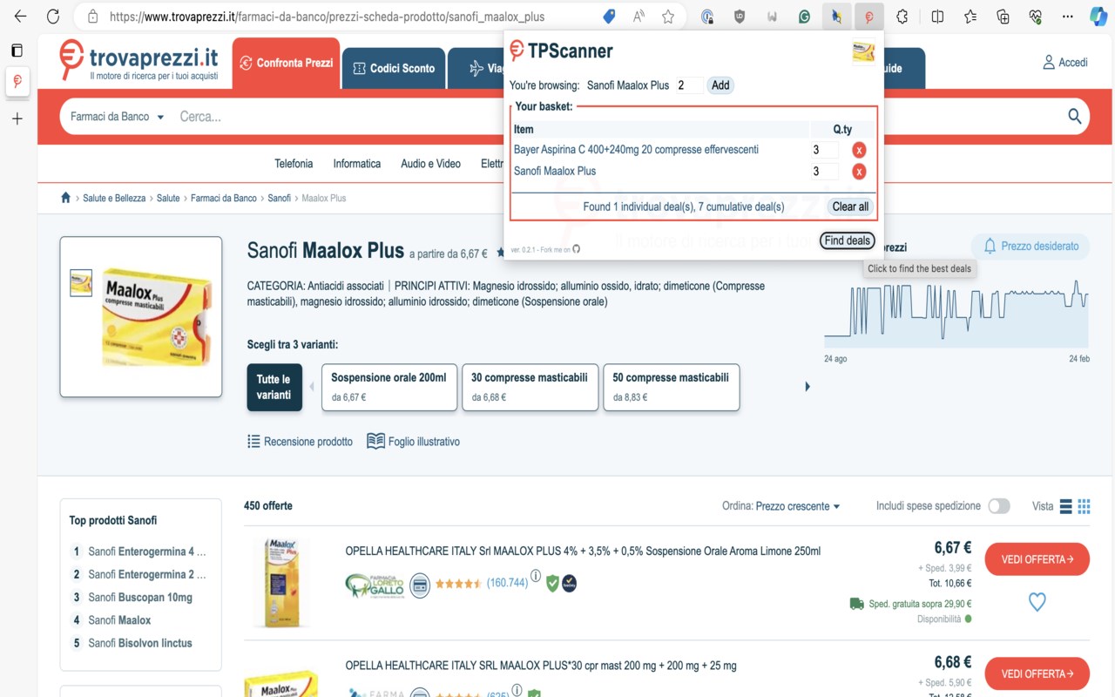Open the Favorites list icon
This screenshot has height=697, width=1115.
pos(970,17)
